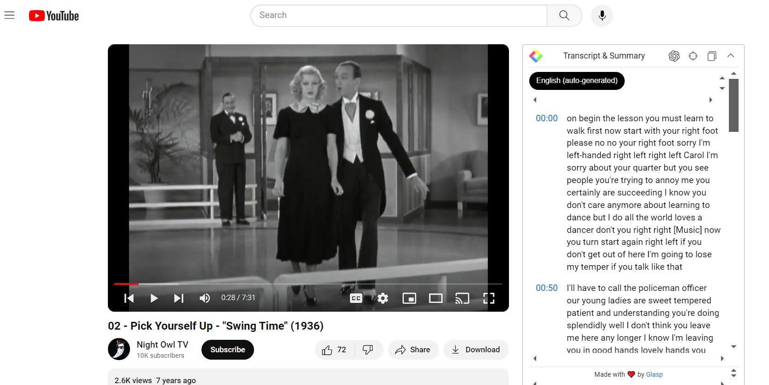Viewport: 769px width, 385px height.
Task: Click the 0:28 / 7:31 time display
Action: (238, 298)
